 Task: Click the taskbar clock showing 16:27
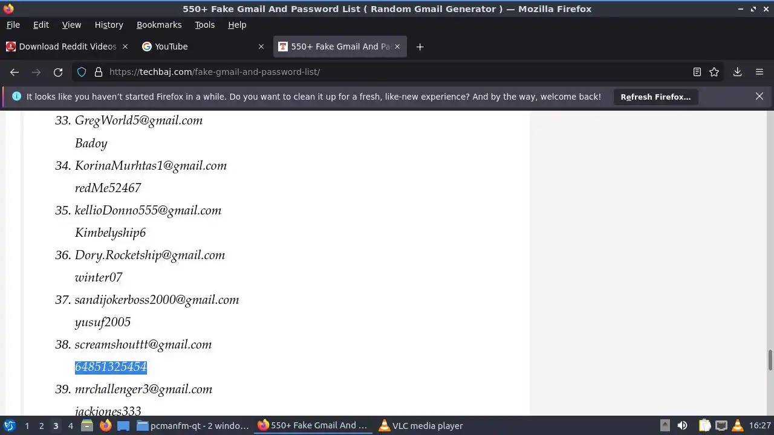coord(760,426)
